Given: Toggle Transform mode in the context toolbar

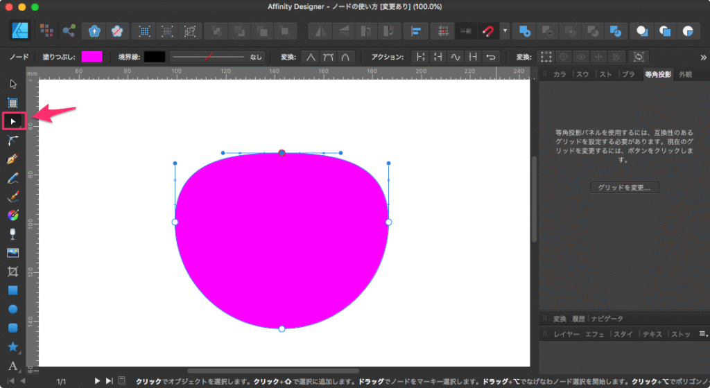Looking at the screenshot, I should coord(547,57).
